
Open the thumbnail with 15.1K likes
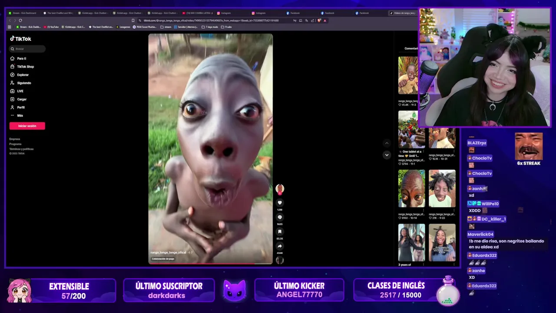pyautogui.click(x=442, y=138)
